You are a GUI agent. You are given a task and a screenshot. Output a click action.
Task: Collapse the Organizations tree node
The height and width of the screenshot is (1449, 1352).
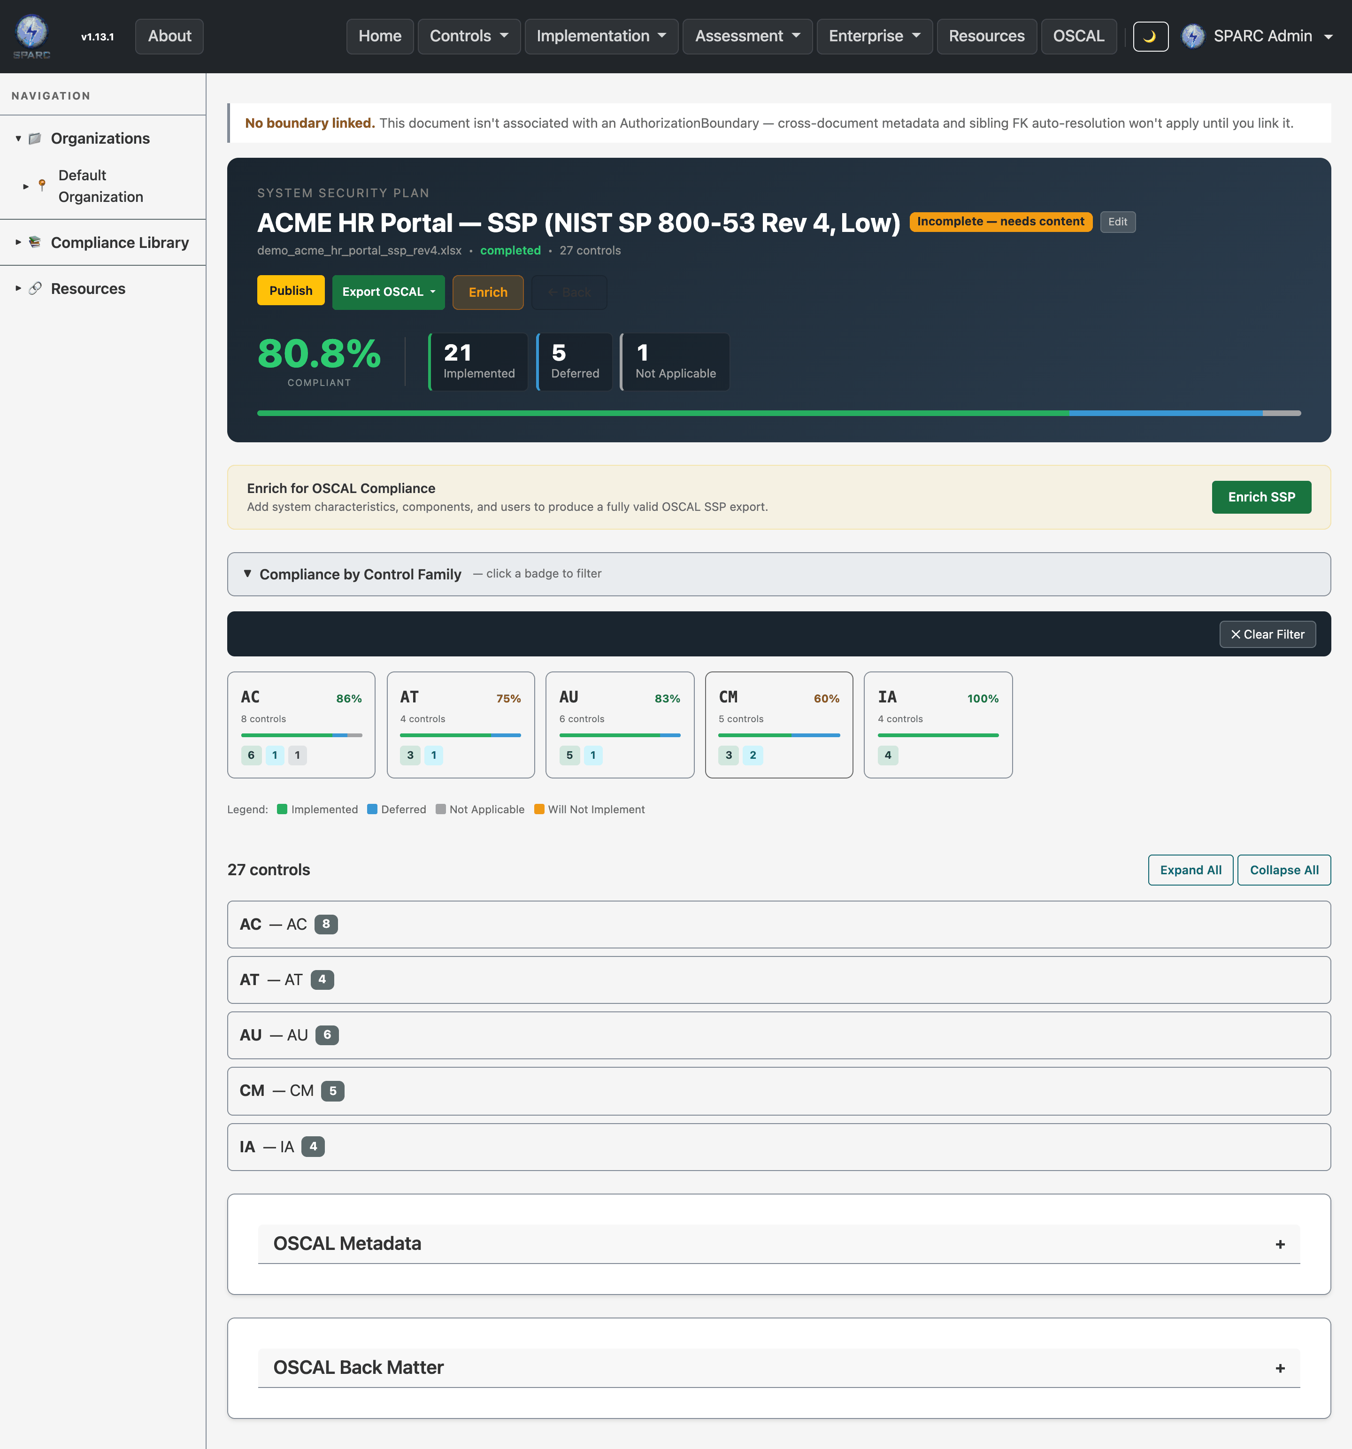(x=18, y=139)
